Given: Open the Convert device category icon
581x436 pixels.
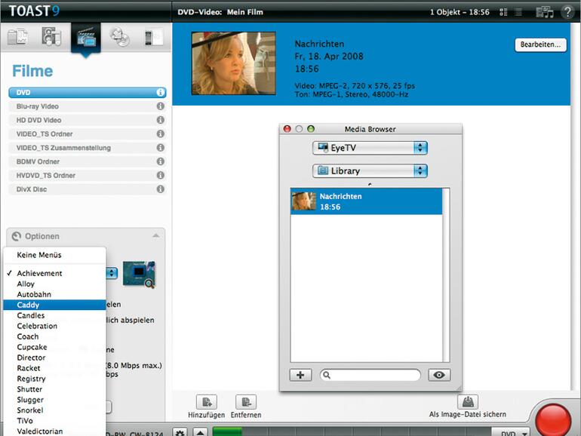Looking at the screenshot, I should click(153, 36).
